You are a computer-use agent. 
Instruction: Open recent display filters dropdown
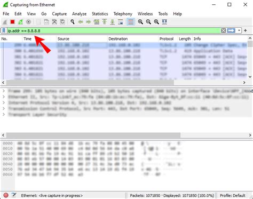239,30
